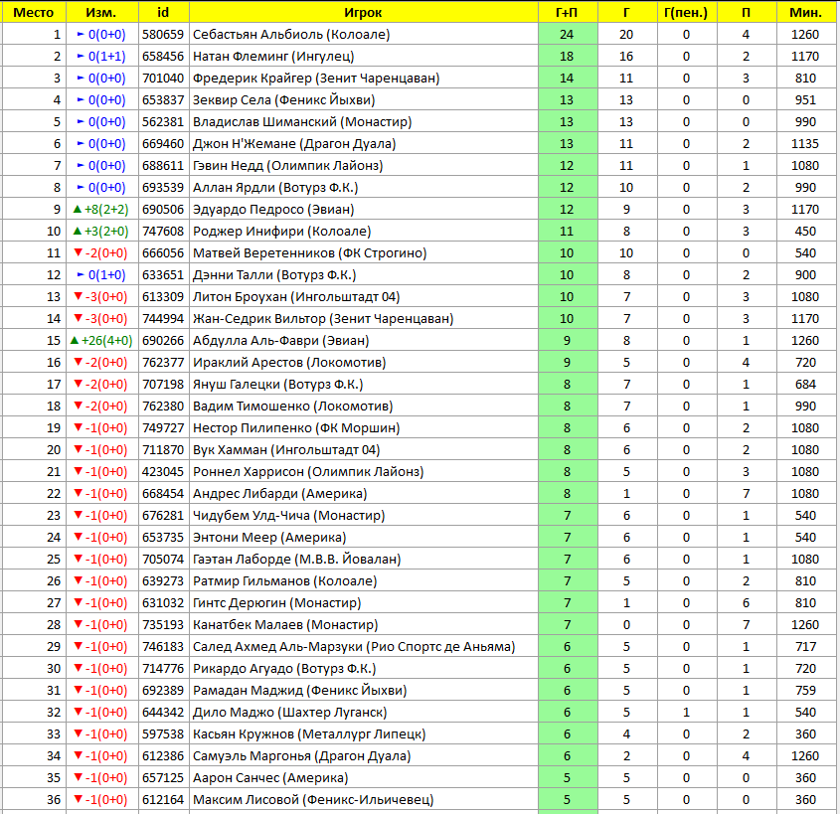Click blue arrow for Гэвин Недд
The image size is (840, 814).
pyautogui.click(x=81, y=165)
